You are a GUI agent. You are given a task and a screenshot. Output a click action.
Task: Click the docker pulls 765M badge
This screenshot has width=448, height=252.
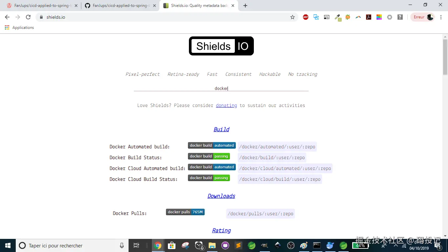[185, 212]
